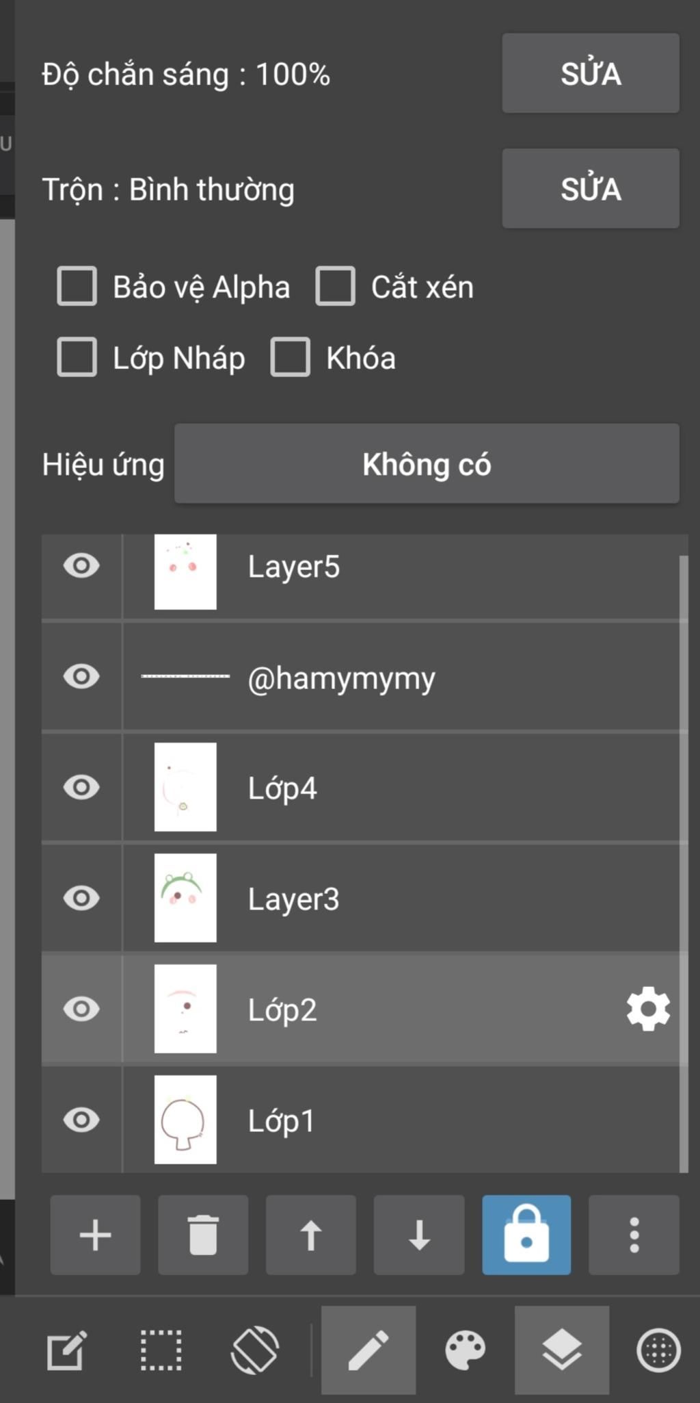Open the three-dot more options menu
700x1403 pixels.
click(x=634, y=1235)
